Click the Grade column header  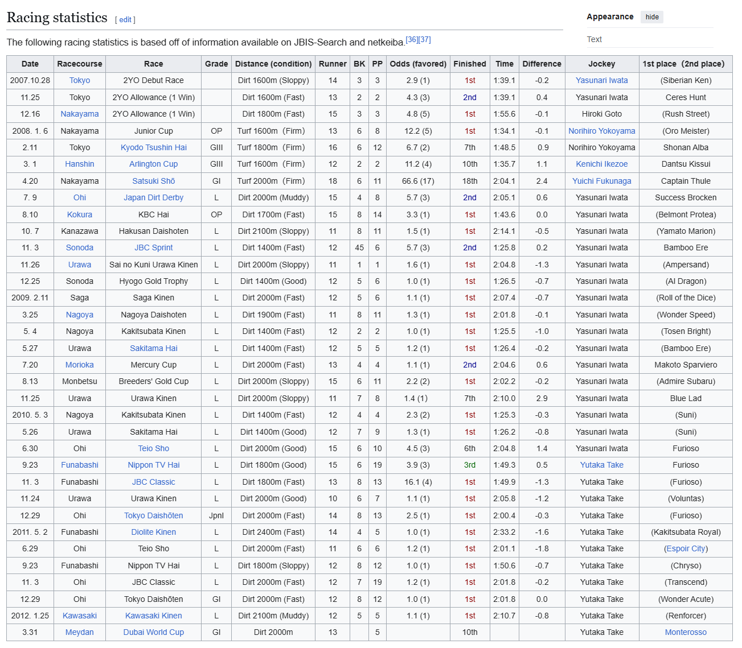(216, 64)
